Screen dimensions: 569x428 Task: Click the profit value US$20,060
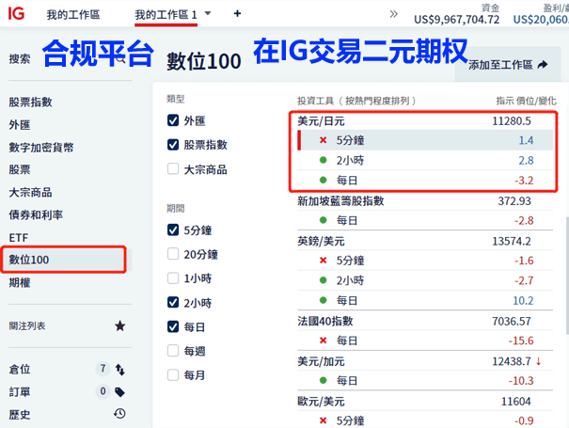(x=541, y=19)
